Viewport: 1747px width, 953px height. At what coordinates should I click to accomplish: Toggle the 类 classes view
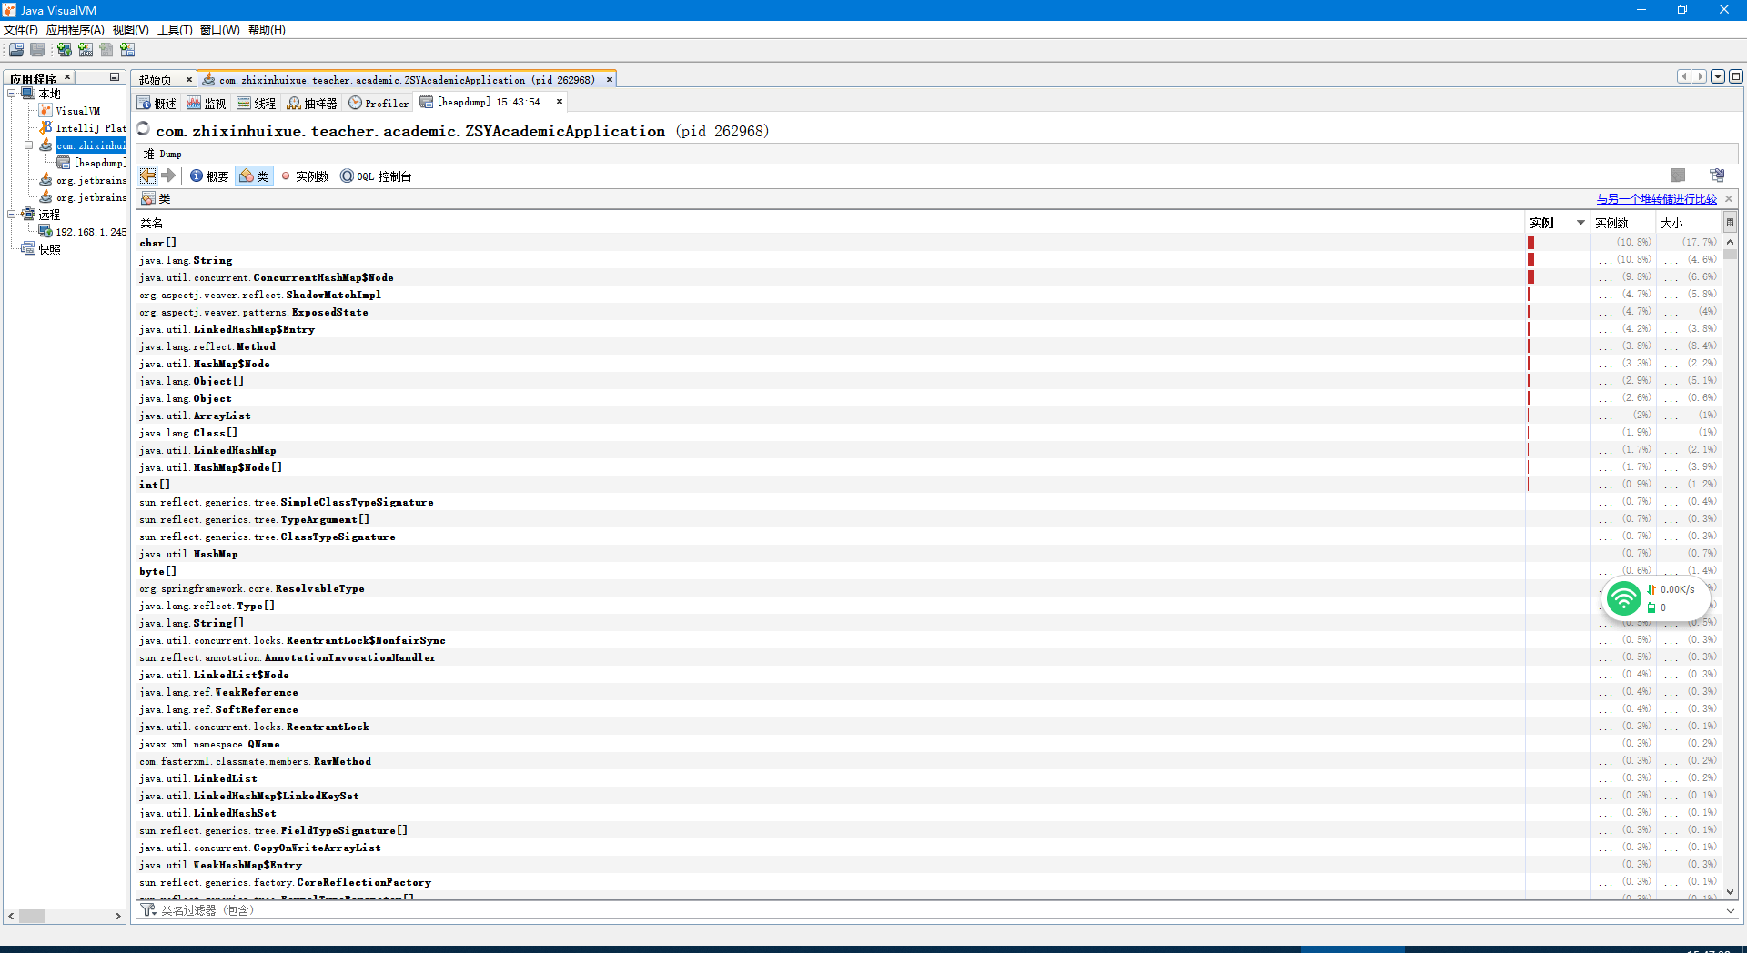pyautogui.click(x=254, y=176)
